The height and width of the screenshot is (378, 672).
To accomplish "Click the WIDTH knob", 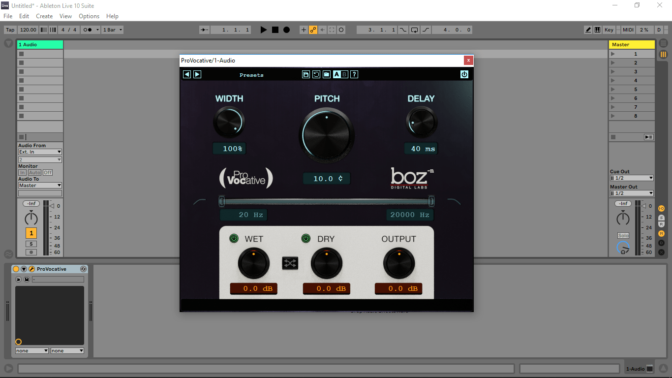I will [x=229, y=122].
